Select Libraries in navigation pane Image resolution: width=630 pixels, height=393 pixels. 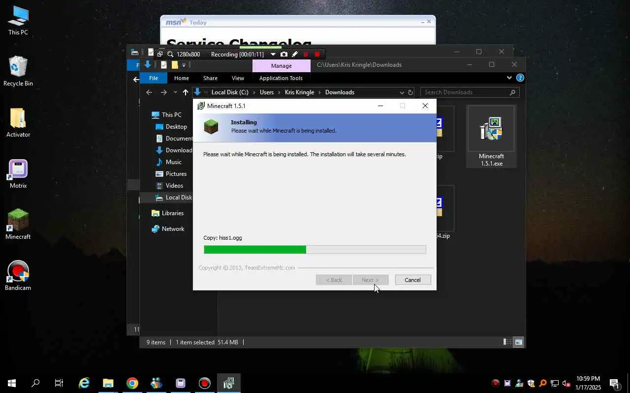[x=167, y=213]
